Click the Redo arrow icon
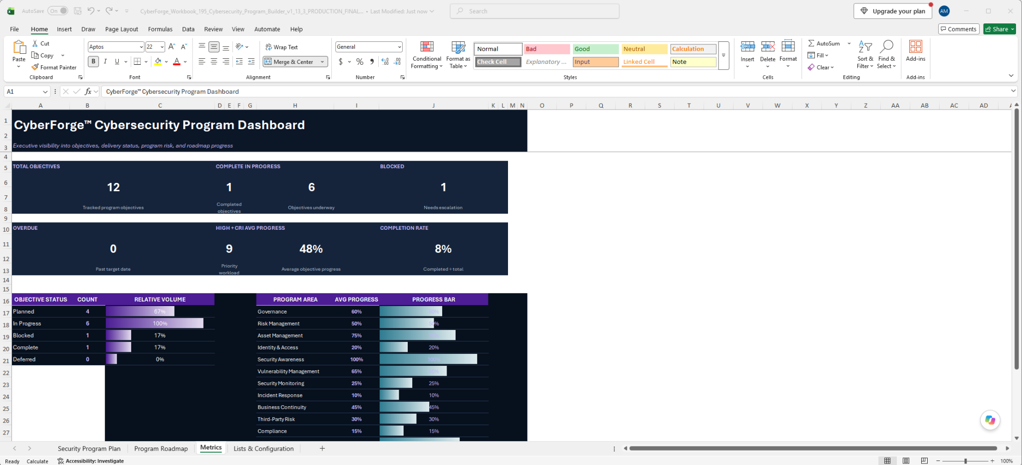 pyautogui.click(x=109, y=11)
